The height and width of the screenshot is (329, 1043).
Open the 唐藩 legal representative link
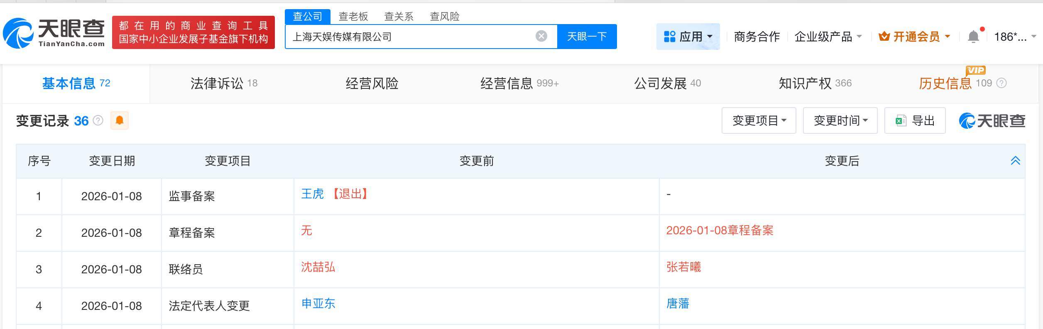tap(678, 304)
